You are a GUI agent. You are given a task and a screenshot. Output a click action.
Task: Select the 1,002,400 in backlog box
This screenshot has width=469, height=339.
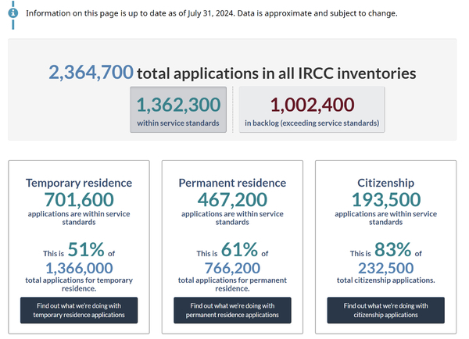[x=312, y=109]
